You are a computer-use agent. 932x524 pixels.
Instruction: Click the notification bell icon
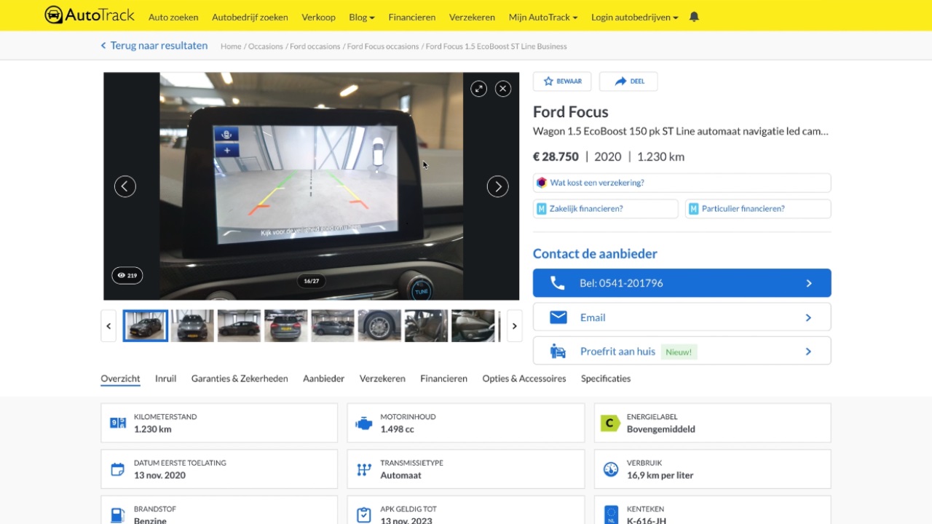tap(693, 16)
